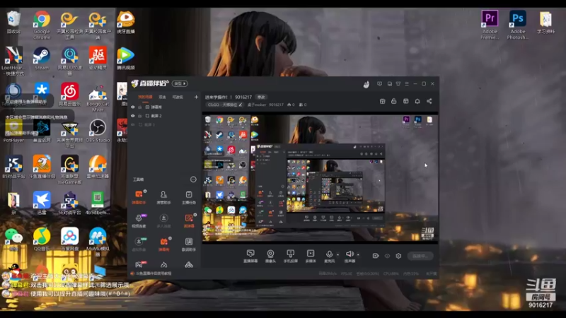Image resolution: width=566 pixels, height=318 pixels.
Task: Click the notification bell icon
Action: [x=417, y=101]
